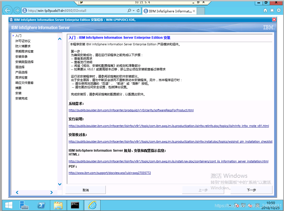Click the sidebar scroll up chevron
Screen dimensions: 284x211
tap(60, 39)
